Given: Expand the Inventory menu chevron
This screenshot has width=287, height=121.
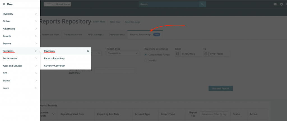Looking at the screenshot, I should click(36, 14).
